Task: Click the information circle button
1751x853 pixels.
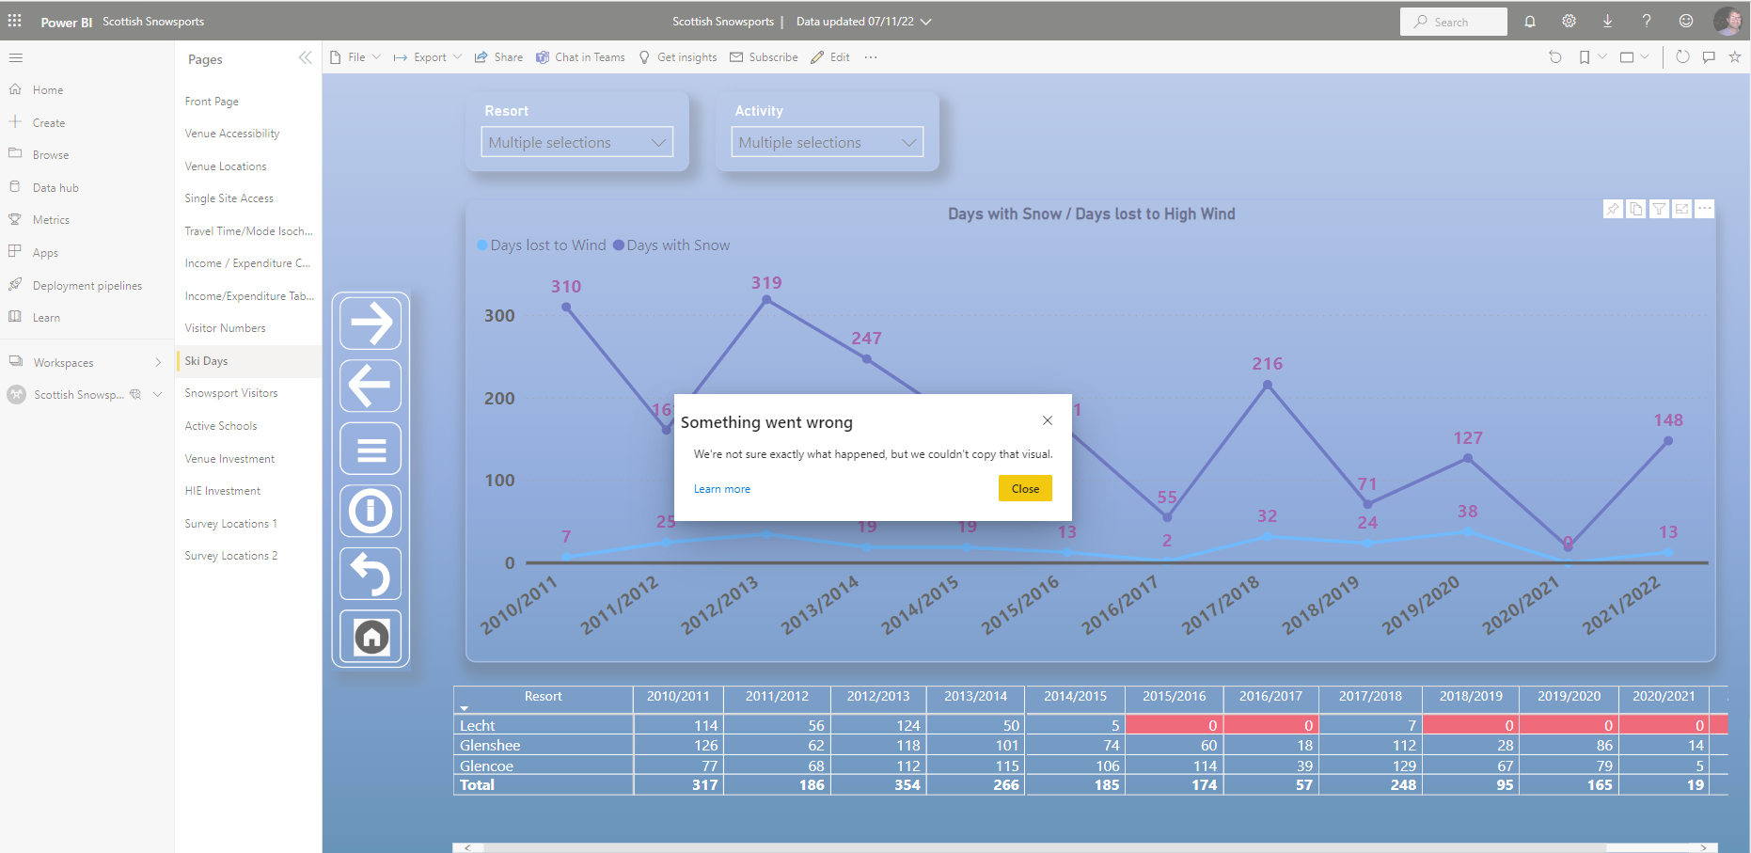Action: [x=371, y=511]
